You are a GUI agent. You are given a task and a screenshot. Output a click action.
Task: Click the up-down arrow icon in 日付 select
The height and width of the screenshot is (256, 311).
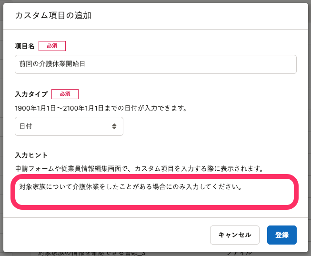(x=114, y=126)
